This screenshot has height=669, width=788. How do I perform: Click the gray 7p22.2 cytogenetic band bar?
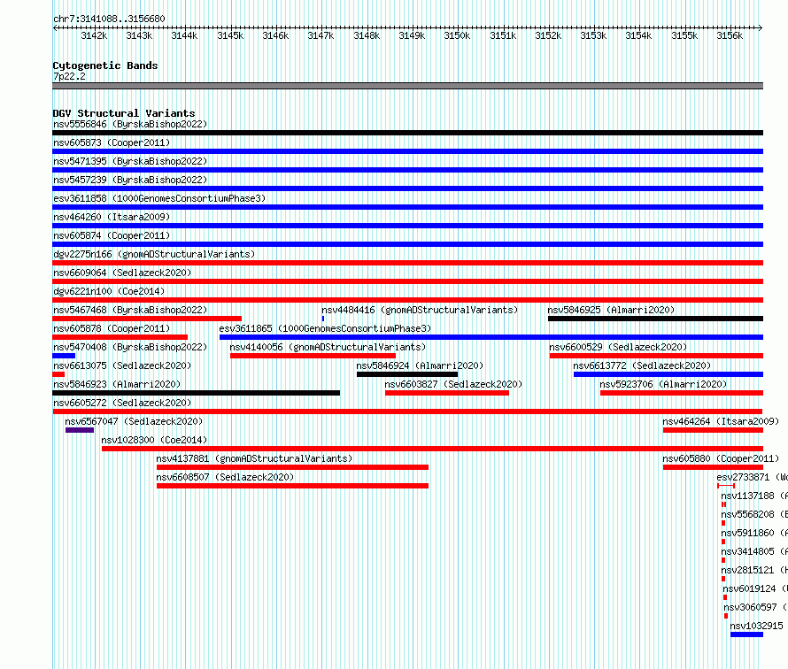pos(407,86)
